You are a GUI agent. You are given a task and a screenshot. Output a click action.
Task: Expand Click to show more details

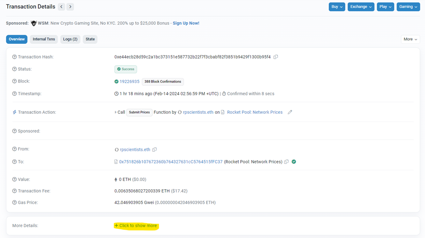tap(136, 225)
